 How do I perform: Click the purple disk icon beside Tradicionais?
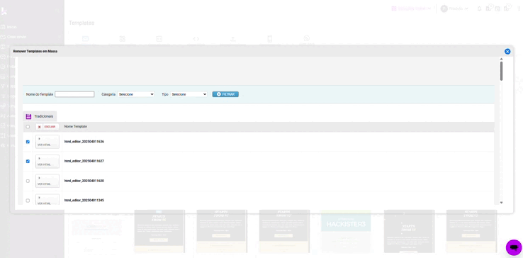(28, 116)
